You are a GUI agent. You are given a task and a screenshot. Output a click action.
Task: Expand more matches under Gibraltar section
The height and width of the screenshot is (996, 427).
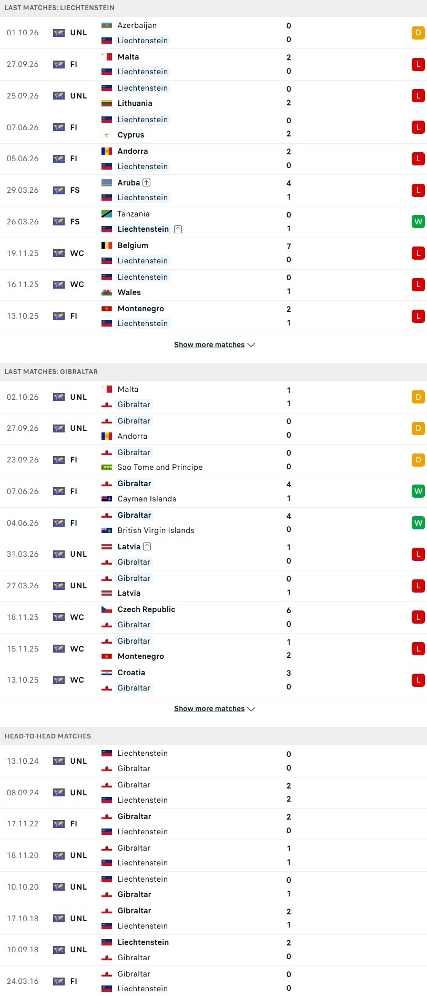click(215, 709)
